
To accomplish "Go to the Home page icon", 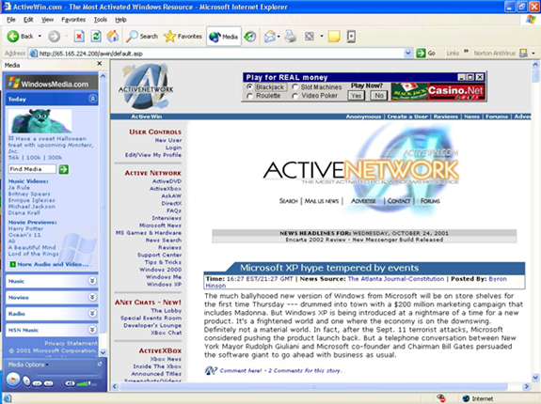I will [x=113, y=36].
